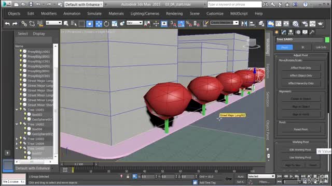Activate Bind to Space Warp tool

tap(40, 24)
